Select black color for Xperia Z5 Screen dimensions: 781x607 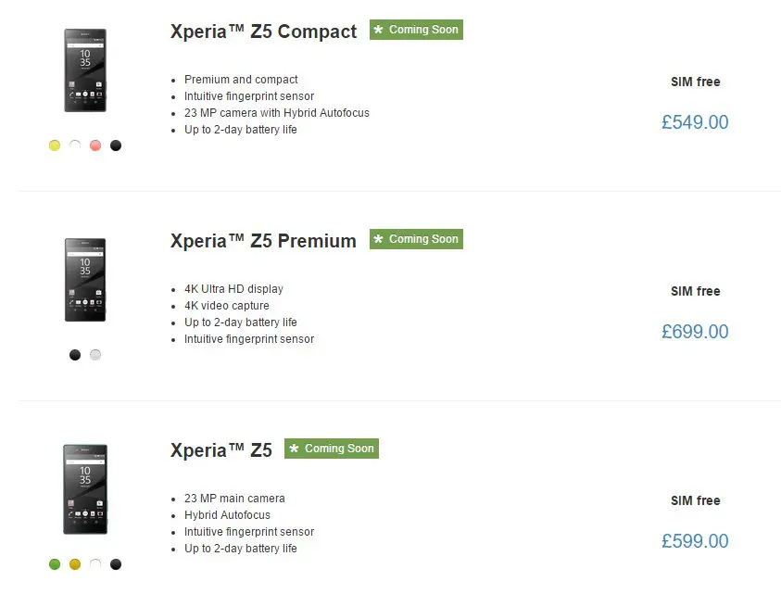pyautogui.click(x=116, y=564)
